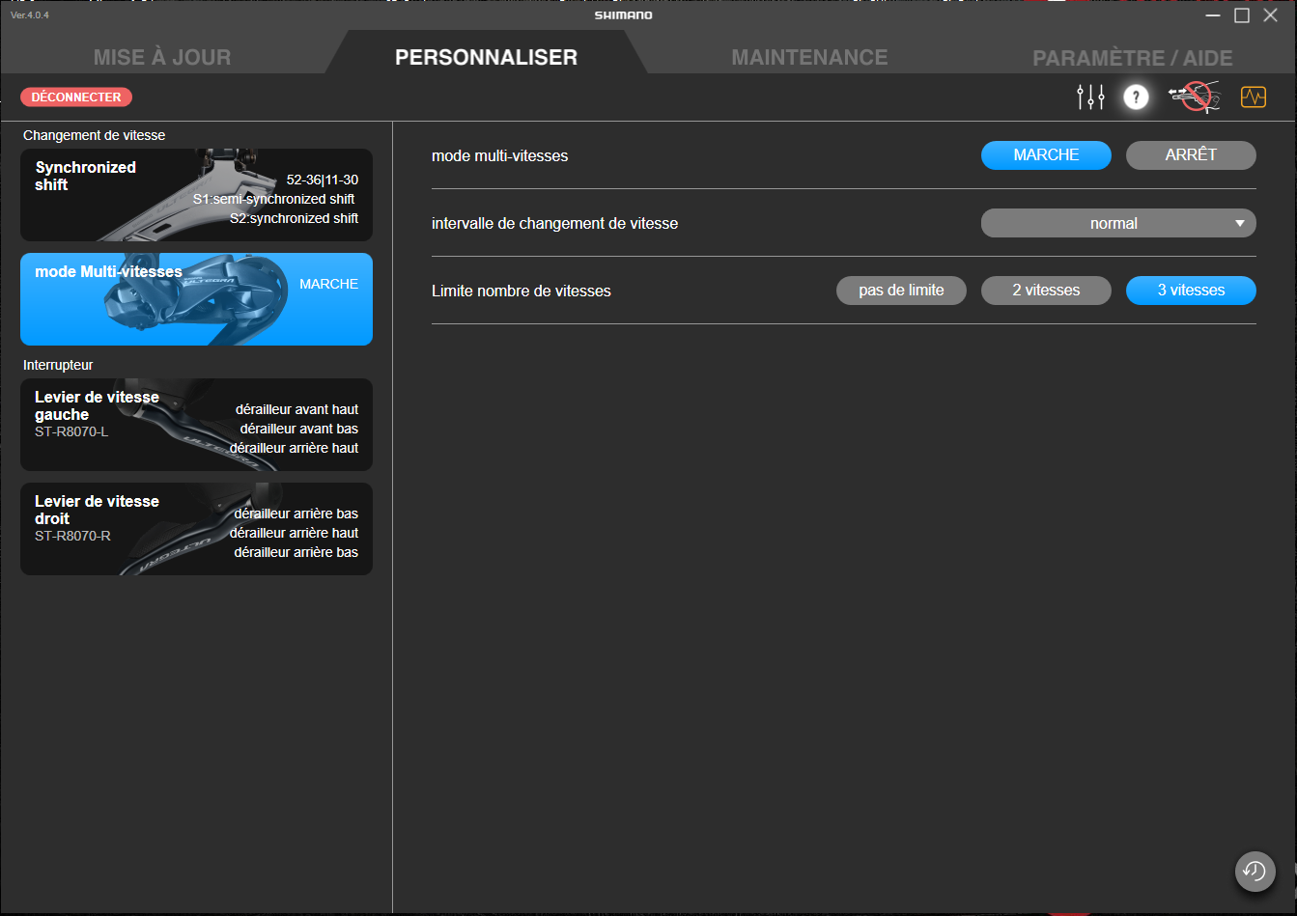
Task: Maximize the application window
Action: [1242, 15]
